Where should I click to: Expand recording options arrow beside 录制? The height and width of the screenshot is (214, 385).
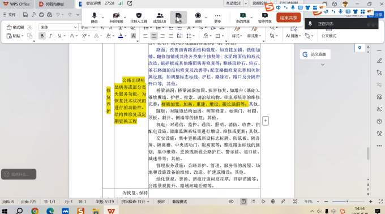click(206, 18)
